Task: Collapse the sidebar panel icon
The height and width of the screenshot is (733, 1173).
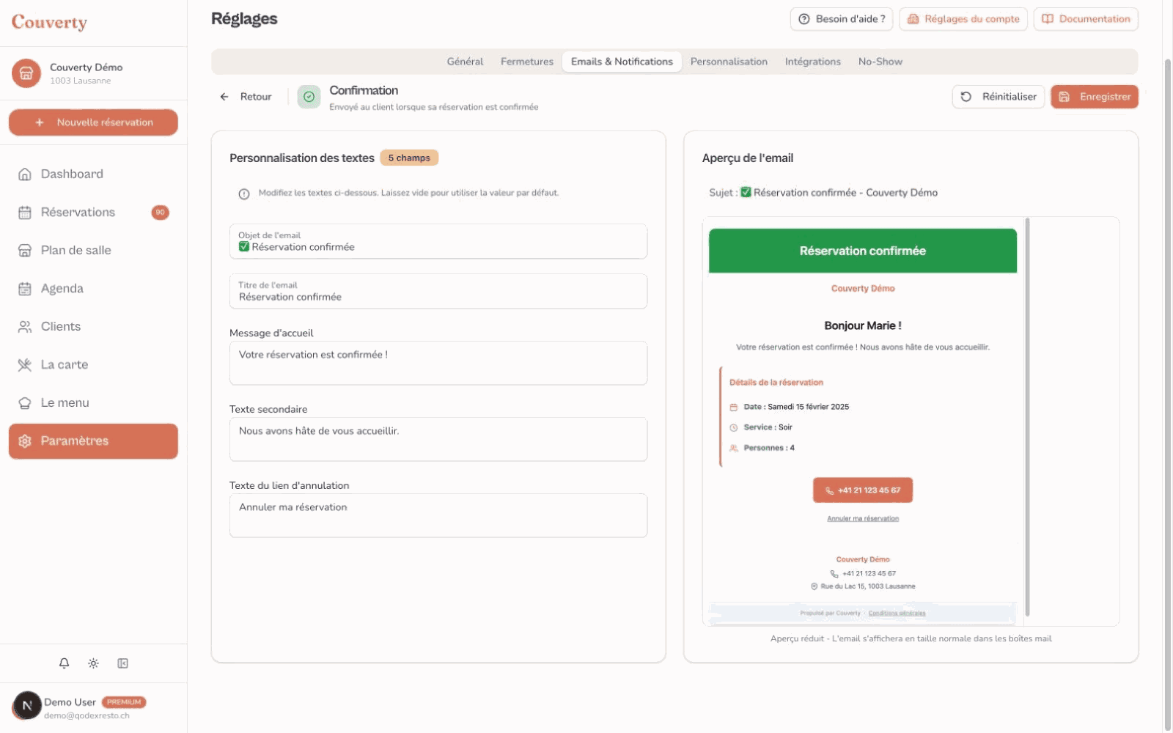Action: click(122, 663)
